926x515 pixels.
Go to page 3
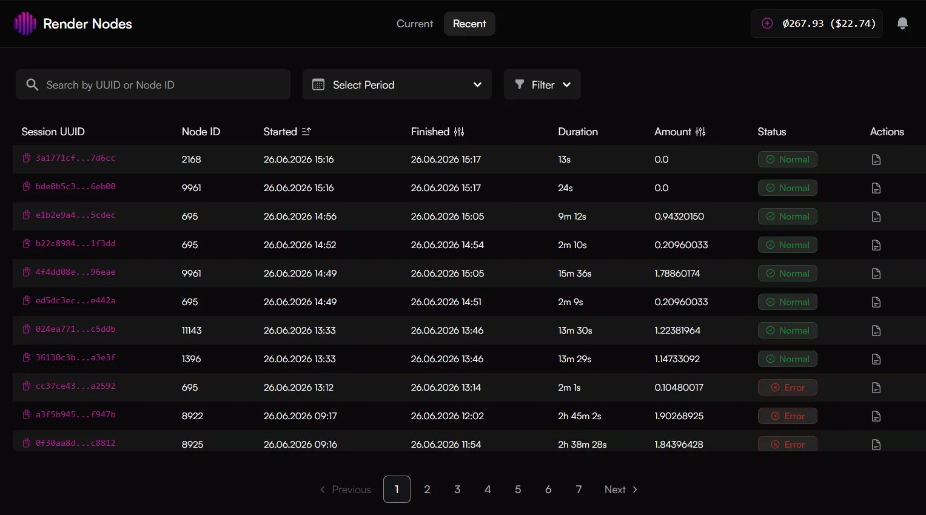pos(457,490)
